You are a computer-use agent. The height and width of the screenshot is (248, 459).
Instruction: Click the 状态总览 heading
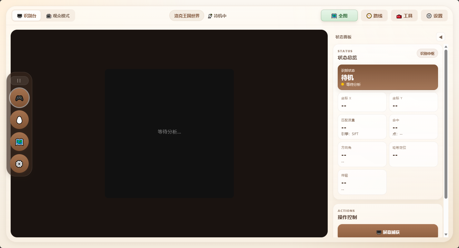tap(347, 58)
